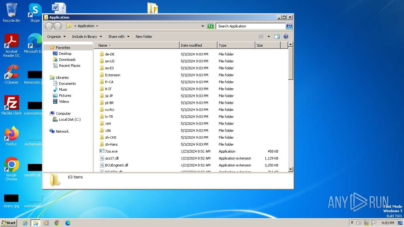Select Favorites in navigation pane
This screenshot has width=404, height=227.
click(x=63, y=48)
